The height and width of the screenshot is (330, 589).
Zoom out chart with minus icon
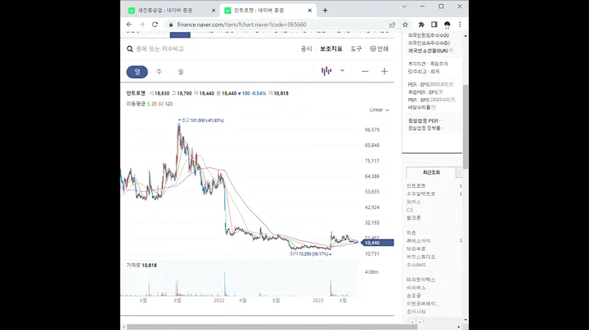click(365, 71)
